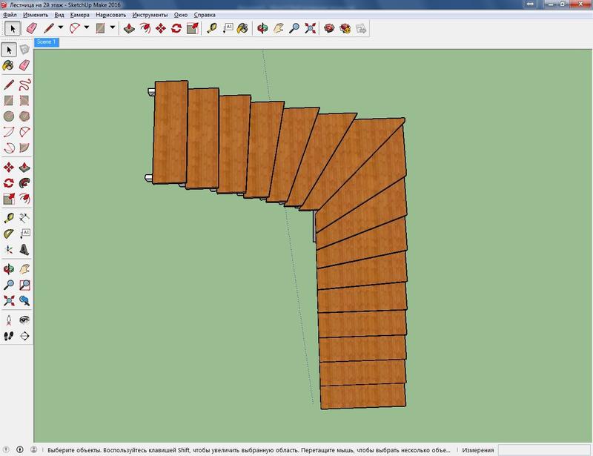
Task: Select the Walk tool with footprints icon
Action: tap(9, 336)
